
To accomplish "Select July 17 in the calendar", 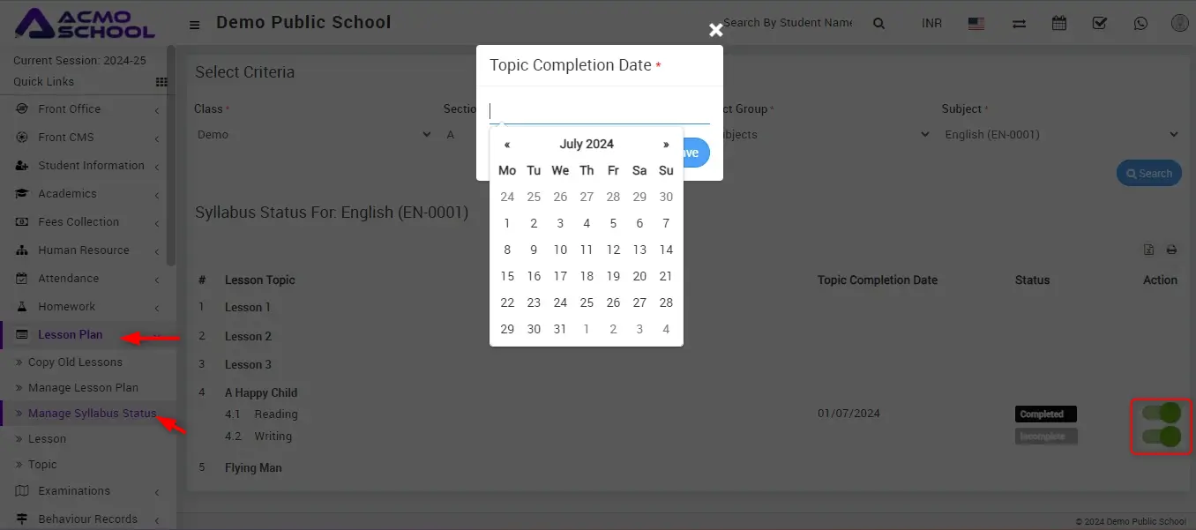I will point(560,276).
